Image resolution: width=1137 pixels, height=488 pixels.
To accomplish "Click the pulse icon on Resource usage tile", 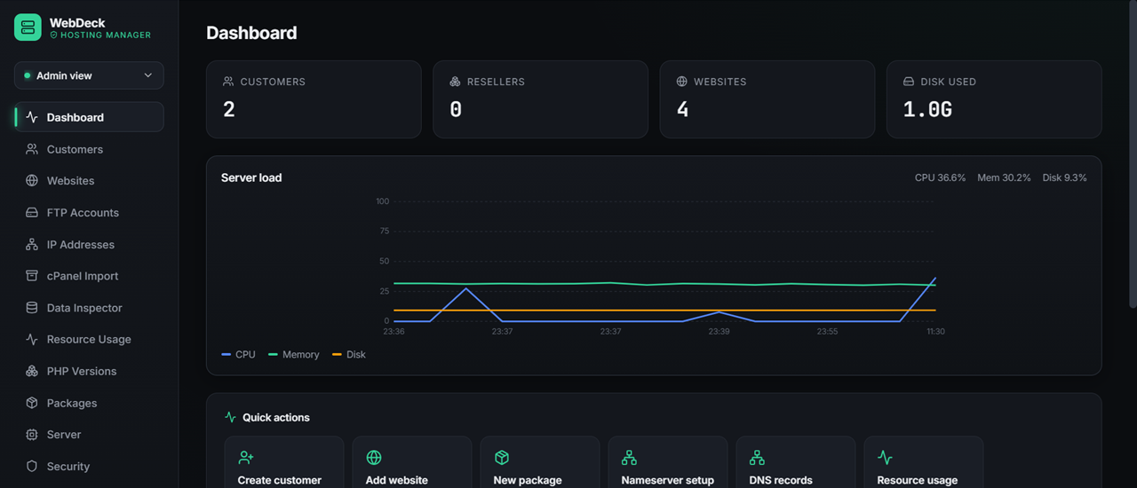I will pos(885,458).
